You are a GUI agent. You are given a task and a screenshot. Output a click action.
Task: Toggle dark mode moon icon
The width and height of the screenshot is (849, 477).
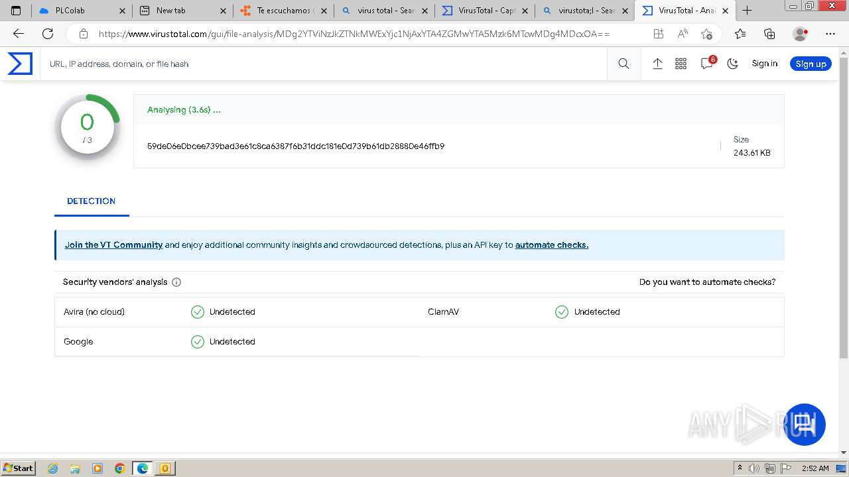[732, 64]
